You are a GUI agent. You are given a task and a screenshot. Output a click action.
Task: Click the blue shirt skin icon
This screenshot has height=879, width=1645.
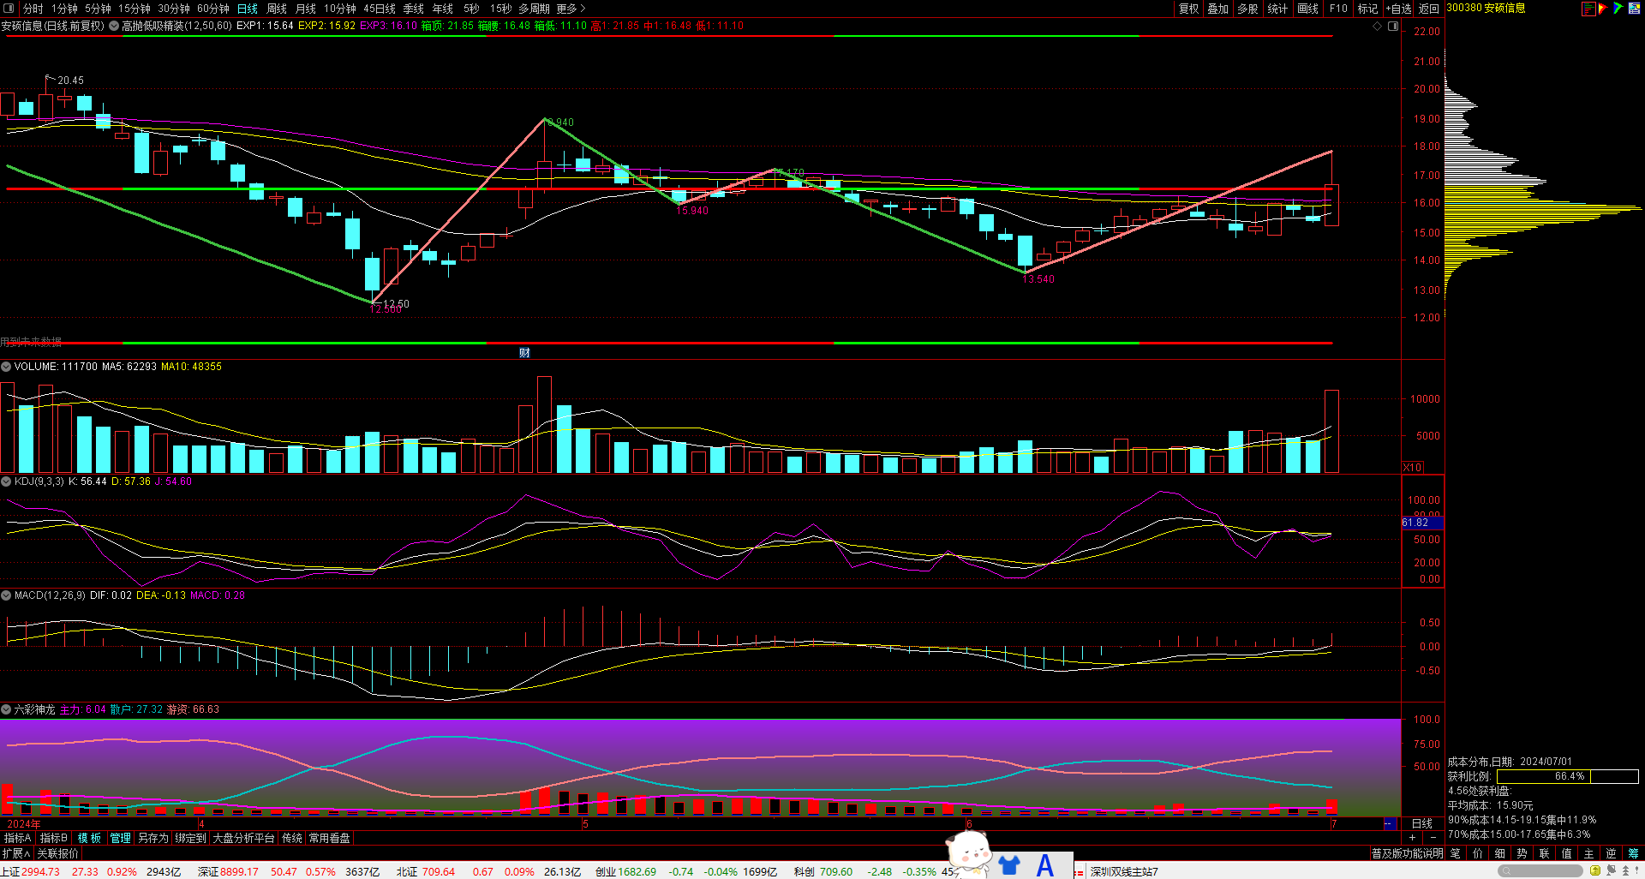(x=1009, y=865)
